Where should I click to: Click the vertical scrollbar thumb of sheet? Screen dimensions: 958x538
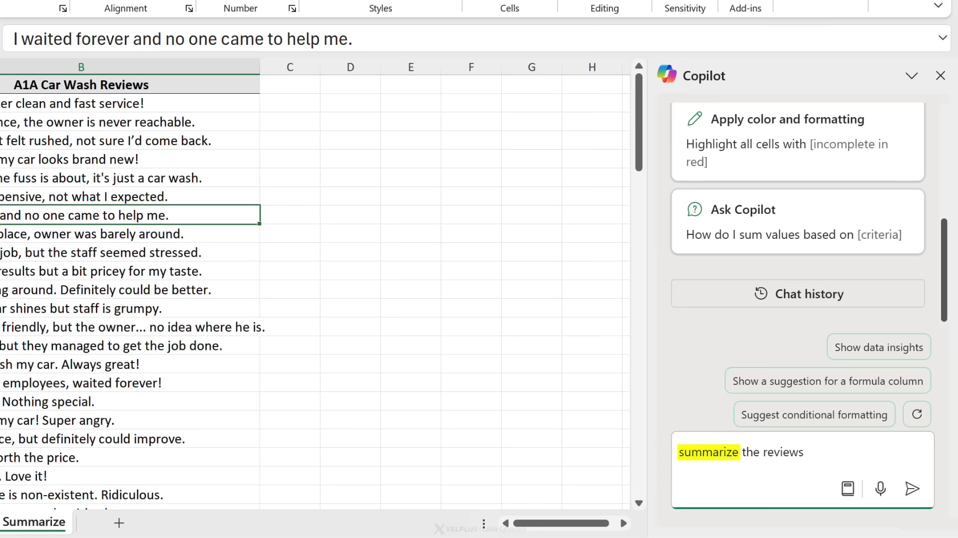click(639, 122)
